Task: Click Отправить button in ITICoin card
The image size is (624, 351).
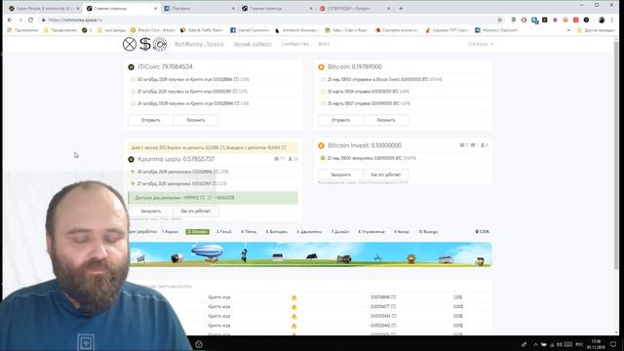Action: pos(151,120)
